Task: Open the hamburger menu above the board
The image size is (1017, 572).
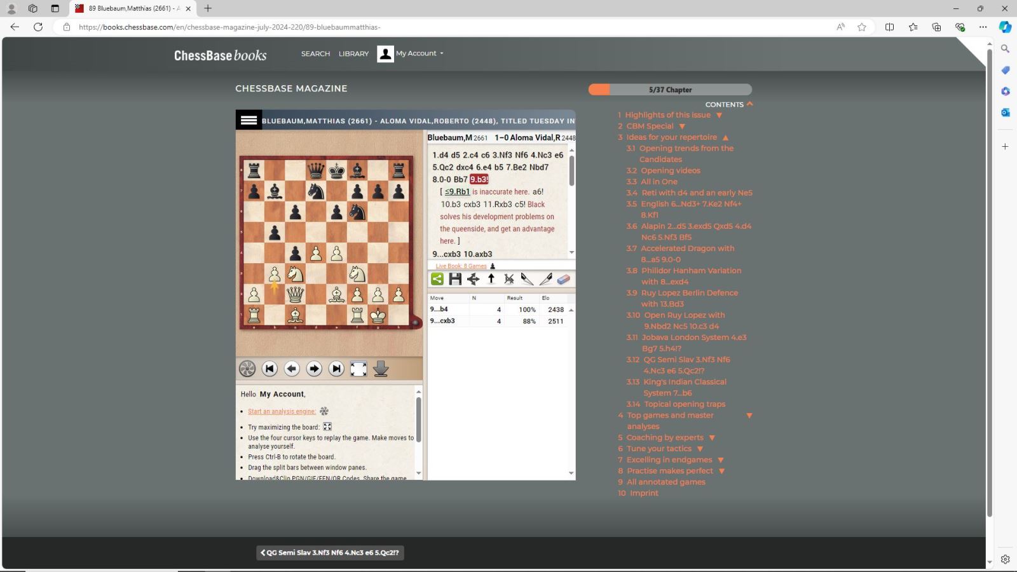Action: click(x=249, y=120)
